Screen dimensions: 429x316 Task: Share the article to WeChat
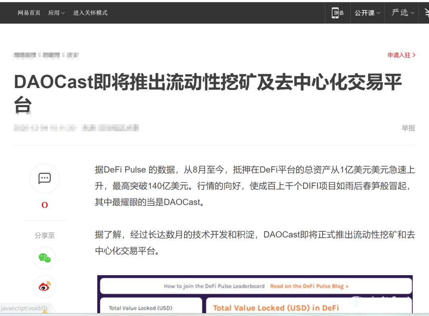[44, 258]
